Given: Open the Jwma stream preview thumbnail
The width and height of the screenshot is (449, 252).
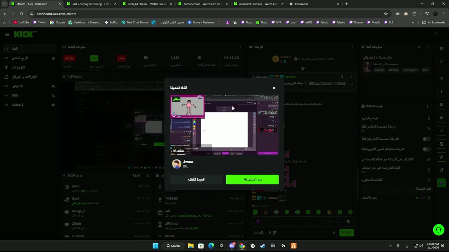Looking at the screenshot, I should 224,125.
